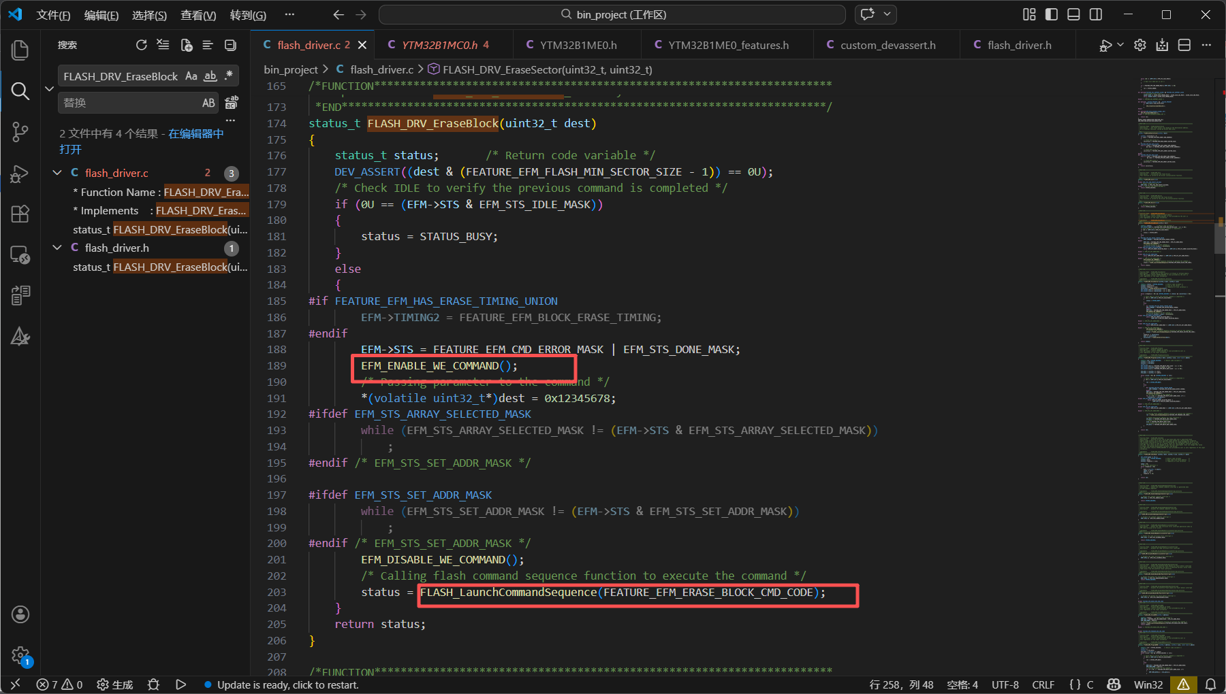Screen dimensions: 1226x694
Task: Open the 编辑(E) menu
Action: click(x=101, y=15)
